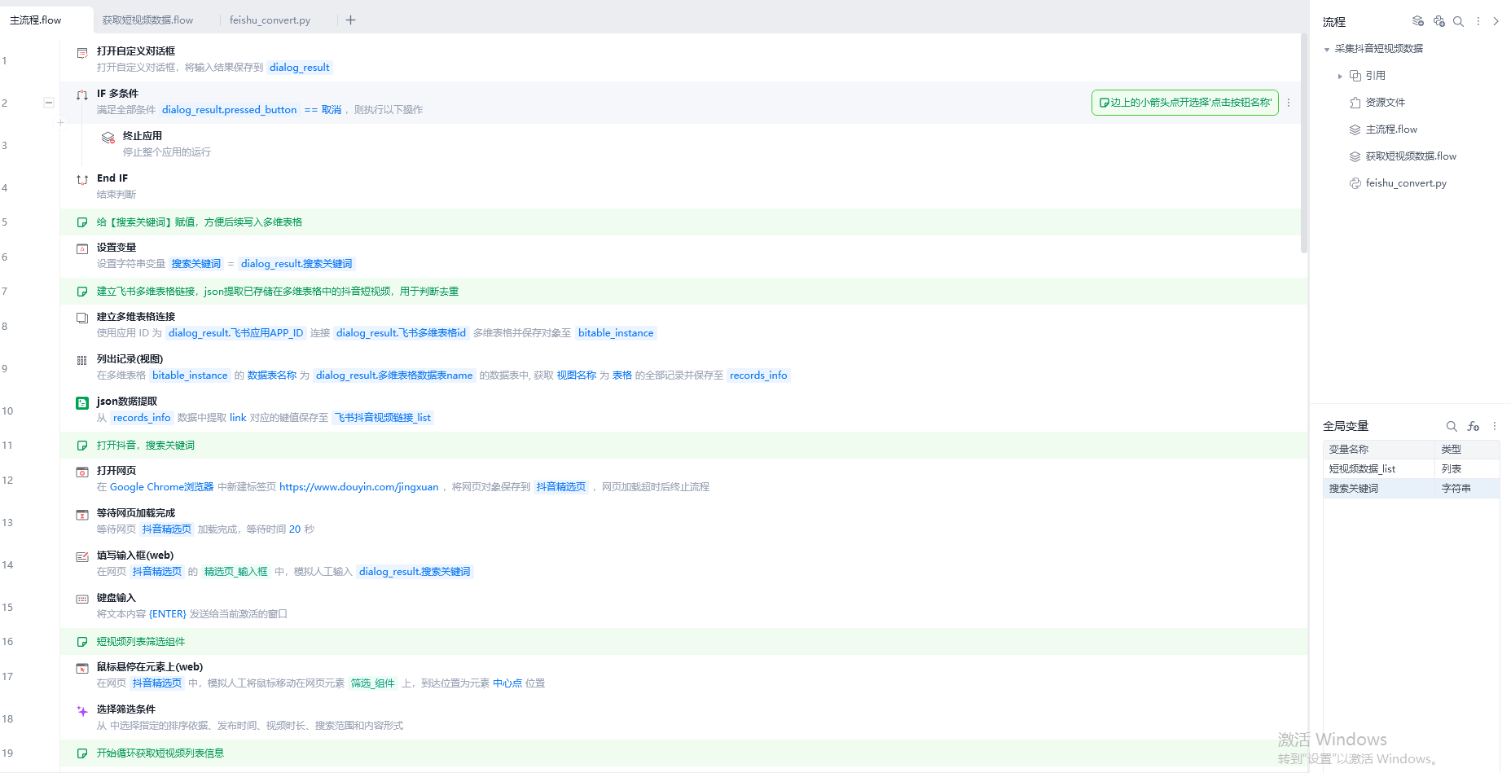Click the search icon in the 流程 panel header
The height and width of the screenshot is (773, 1511).
click(1459, 21)
